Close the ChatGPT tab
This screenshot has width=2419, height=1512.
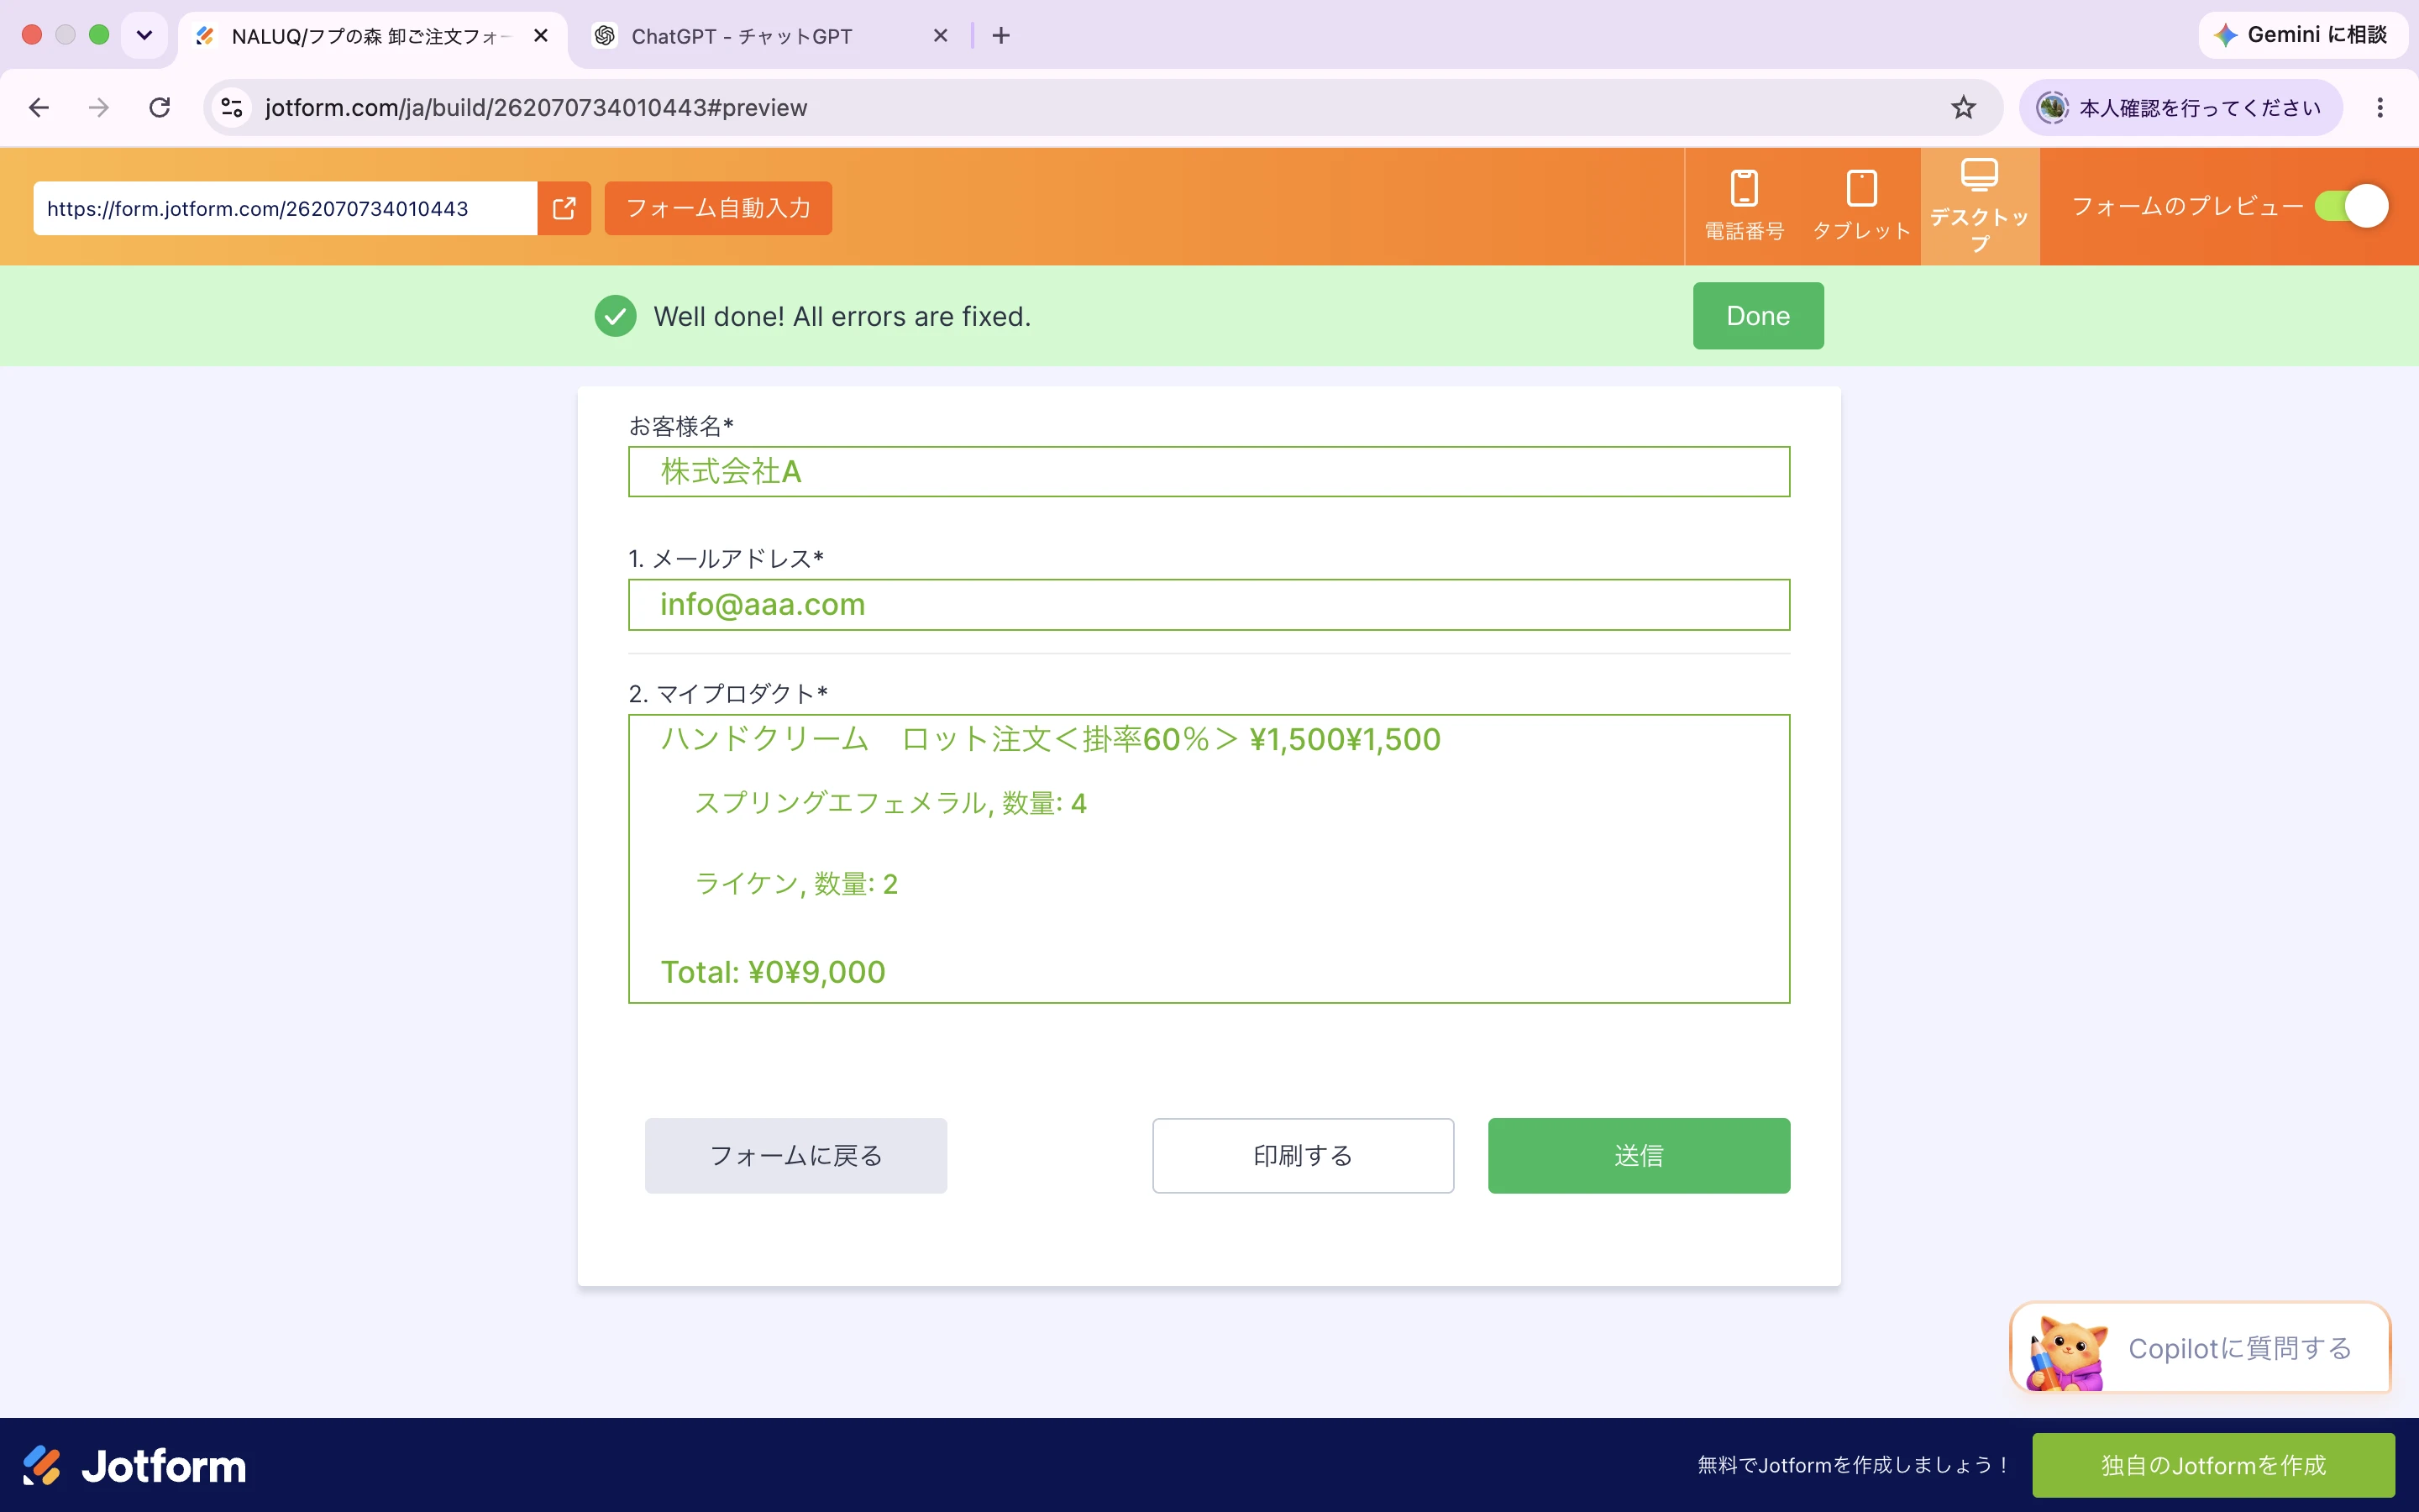tap(940, 36)
